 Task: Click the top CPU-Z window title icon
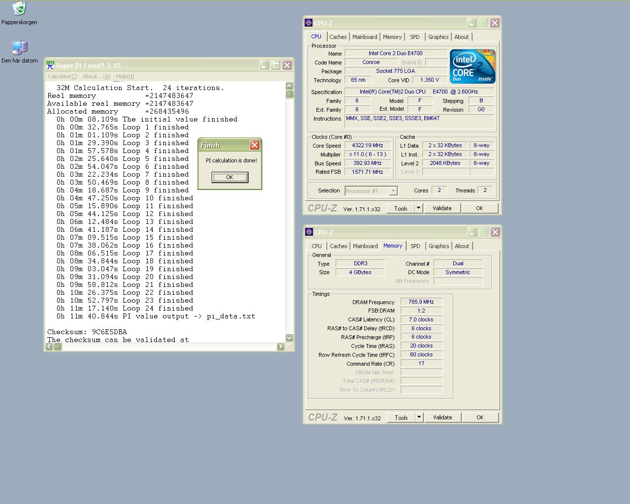(x=309, y=23)
